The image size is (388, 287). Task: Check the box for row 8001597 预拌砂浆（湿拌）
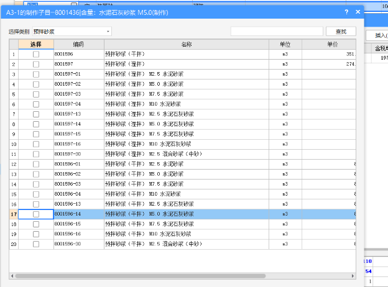click(x=36, y=64)
